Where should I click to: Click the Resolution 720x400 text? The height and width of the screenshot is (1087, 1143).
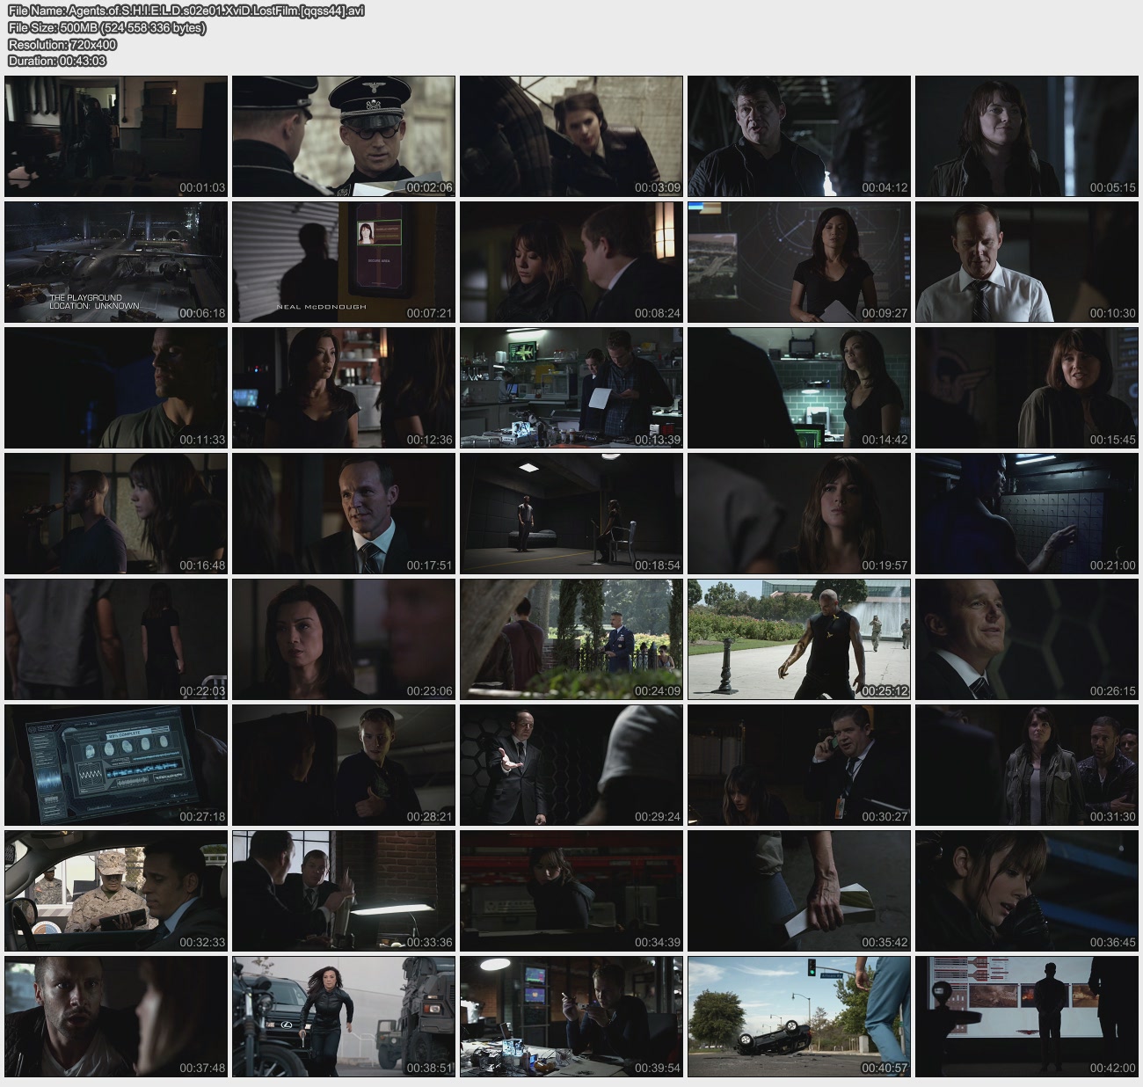(x=62, y=45)
